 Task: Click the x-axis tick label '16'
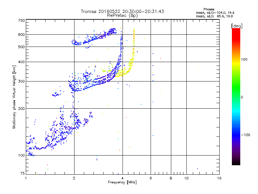pyautogui.click(x=219, y=178)
